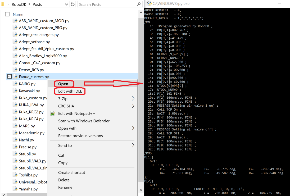
Task: Click the Denso_RC8.py Python file icon
Action: click(x=15, y=70)
